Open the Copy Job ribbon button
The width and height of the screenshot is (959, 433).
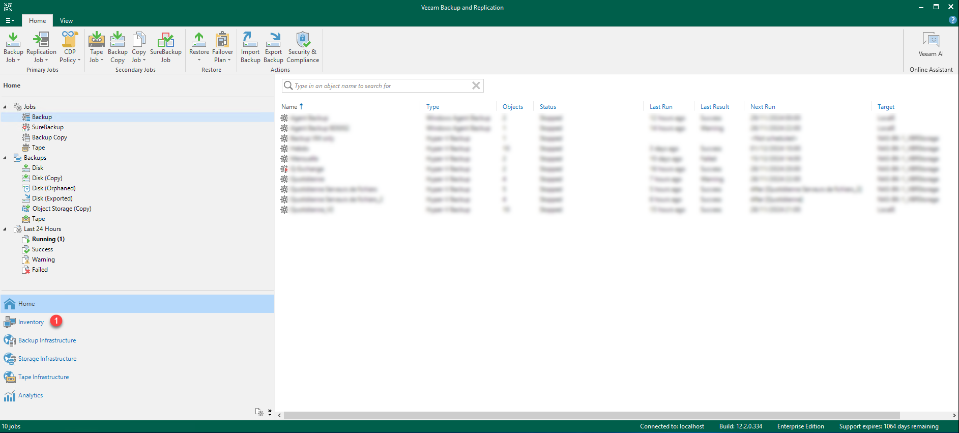click(139, 47)
